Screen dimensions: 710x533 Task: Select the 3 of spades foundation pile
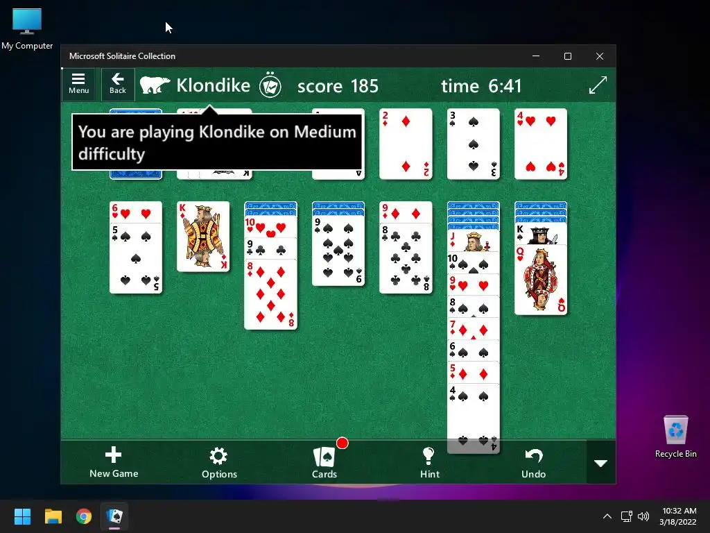point(473,144)
